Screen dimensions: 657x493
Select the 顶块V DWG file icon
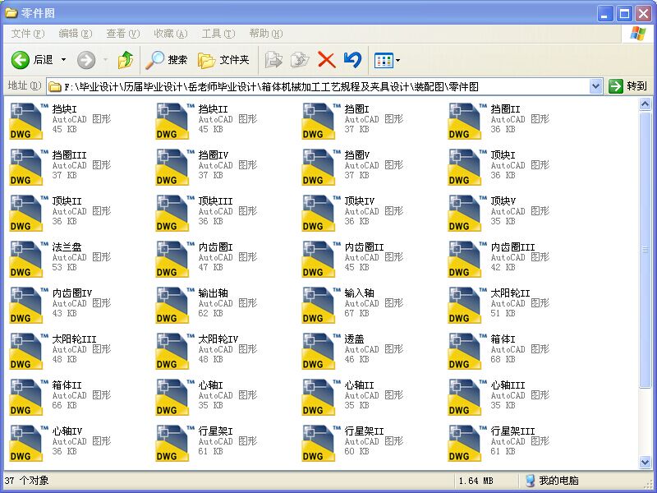pyautogui.click(x=465, y=214)
